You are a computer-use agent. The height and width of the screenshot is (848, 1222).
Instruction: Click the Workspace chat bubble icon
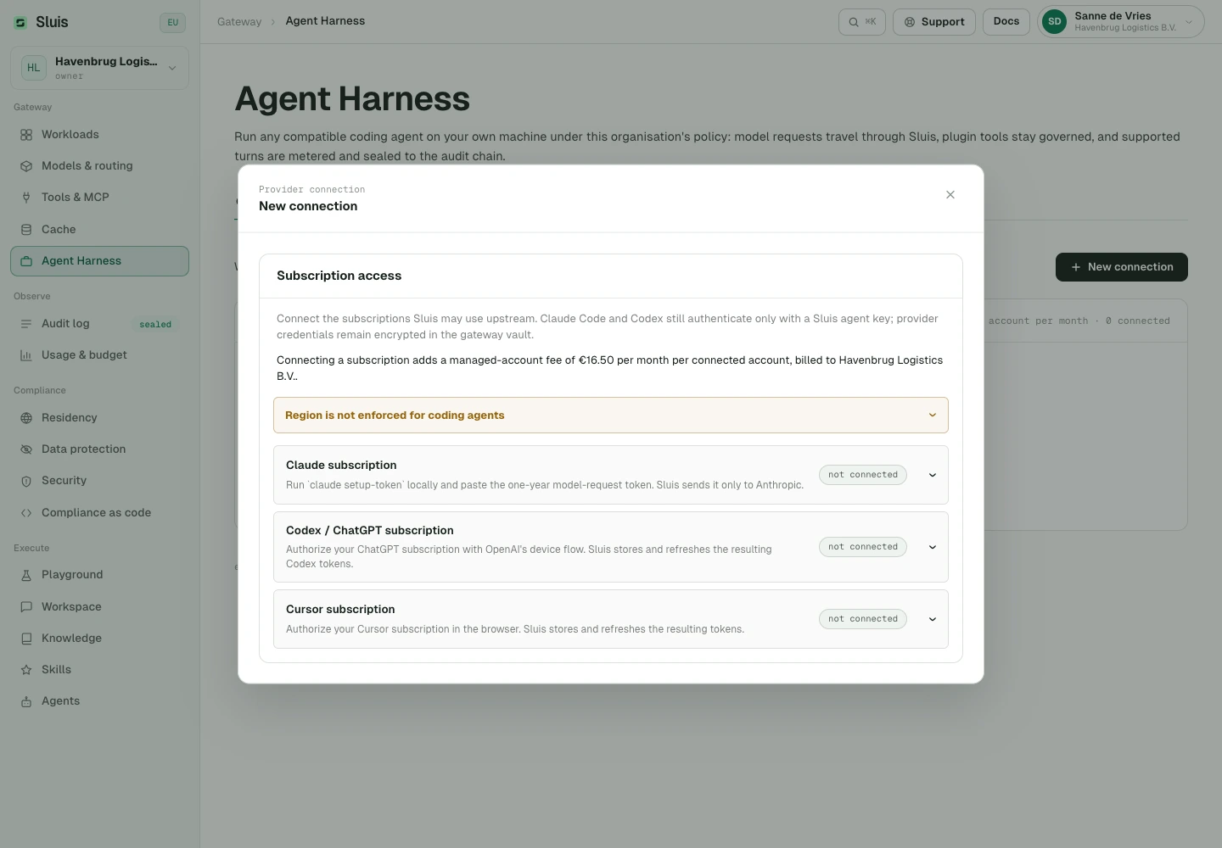26,607
